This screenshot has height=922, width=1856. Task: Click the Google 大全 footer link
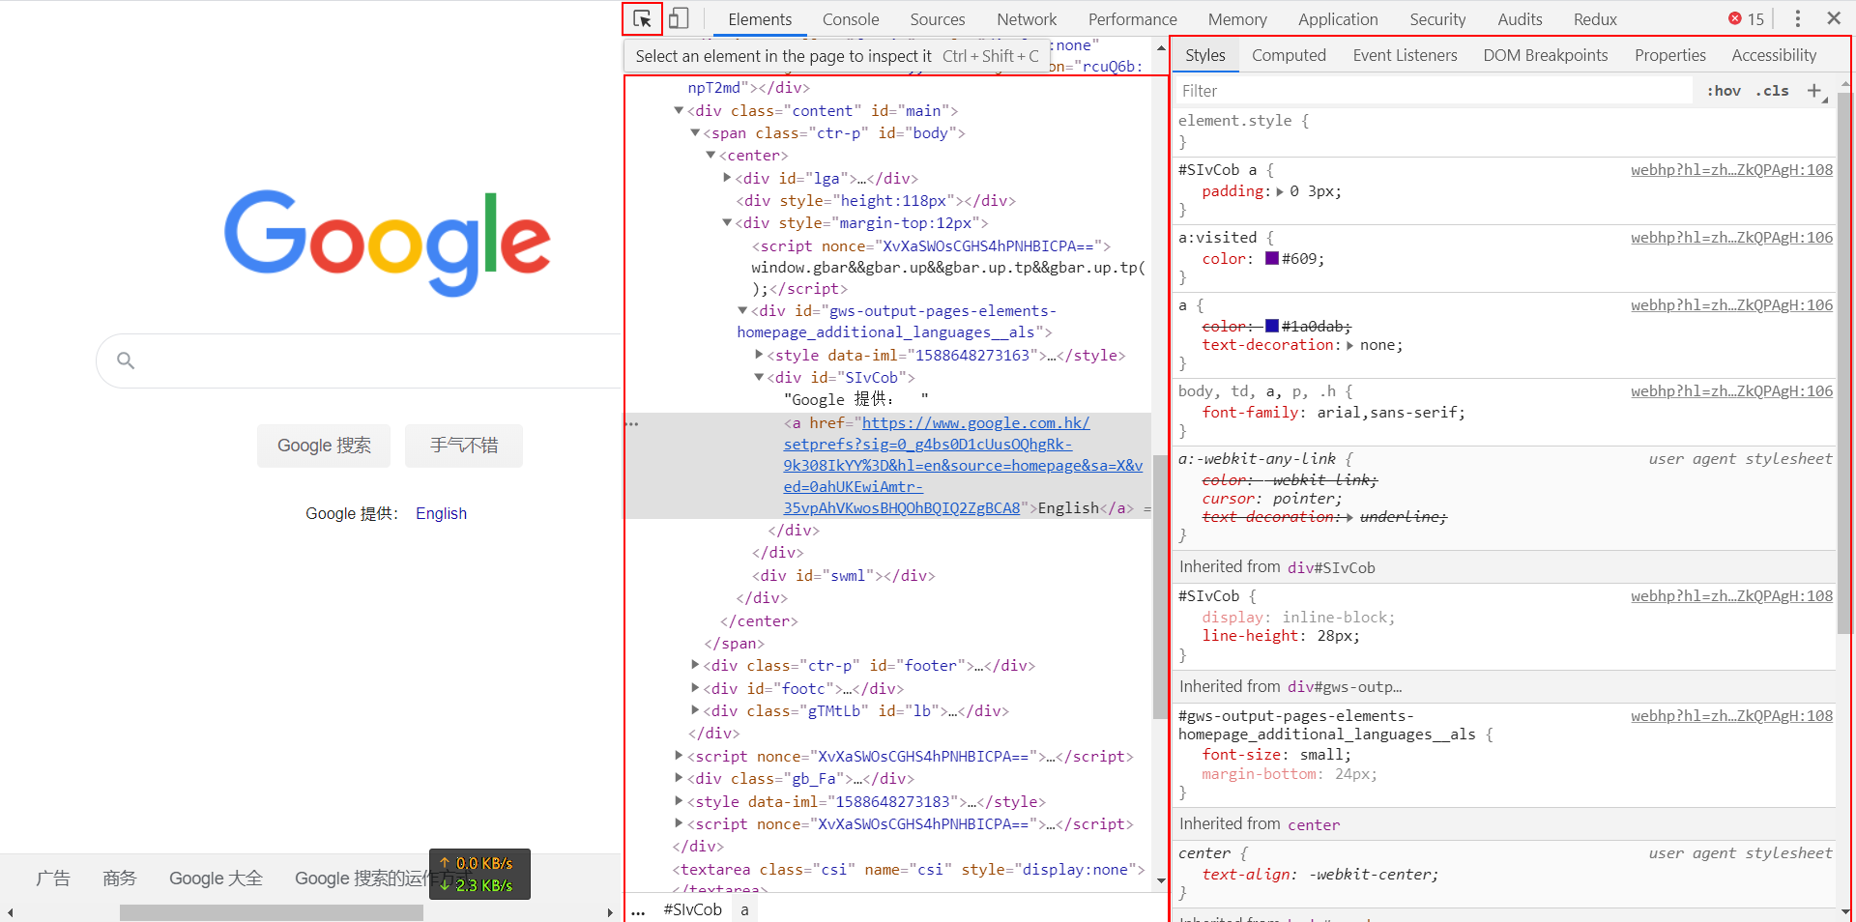coord(216,878)
